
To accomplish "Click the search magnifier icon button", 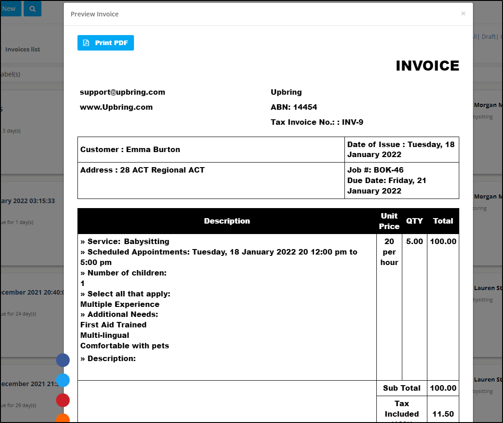I will click(32, 9).
